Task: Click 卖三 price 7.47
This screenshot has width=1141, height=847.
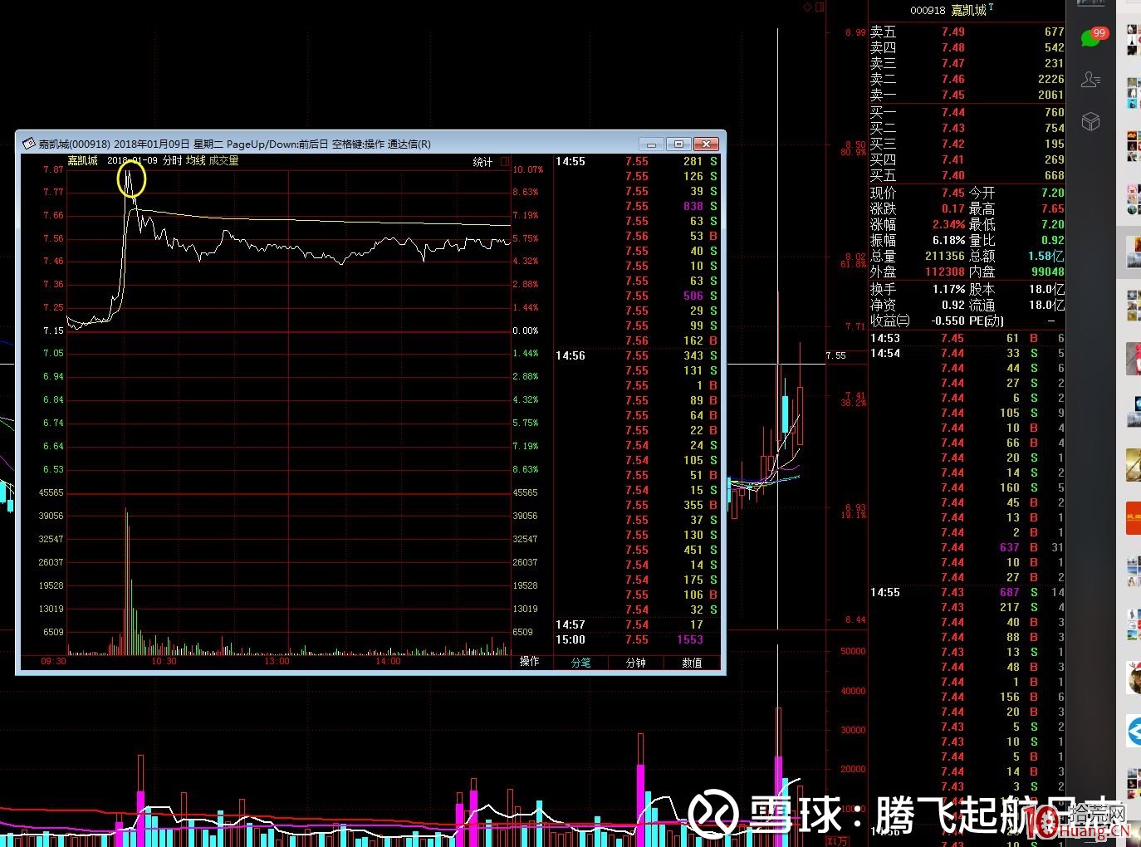Action: tap(953, 63)
